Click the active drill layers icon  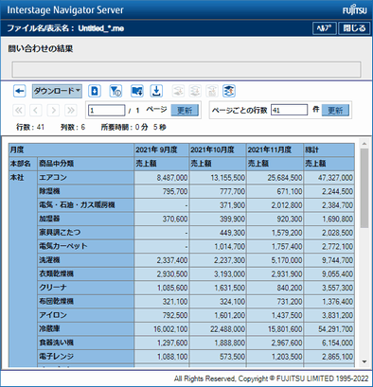pos(229,91)
